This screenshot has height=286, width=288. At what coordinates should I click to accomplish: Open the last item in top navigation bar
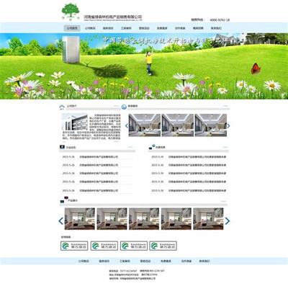(x=216, y=28)
